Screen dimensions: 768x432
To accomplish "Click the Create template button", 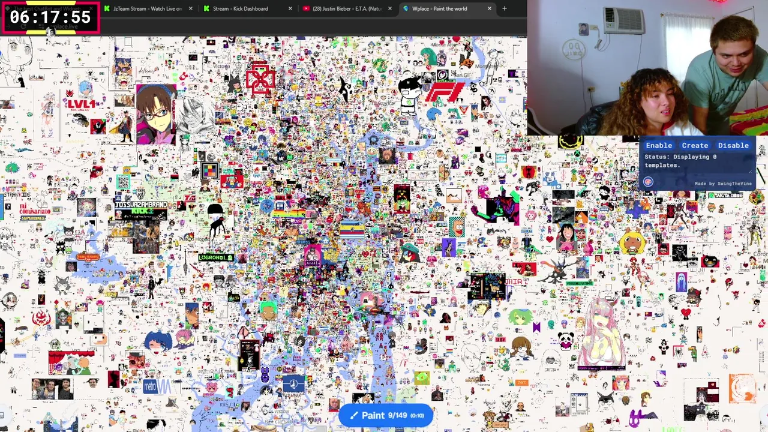I will coord(695,145).
